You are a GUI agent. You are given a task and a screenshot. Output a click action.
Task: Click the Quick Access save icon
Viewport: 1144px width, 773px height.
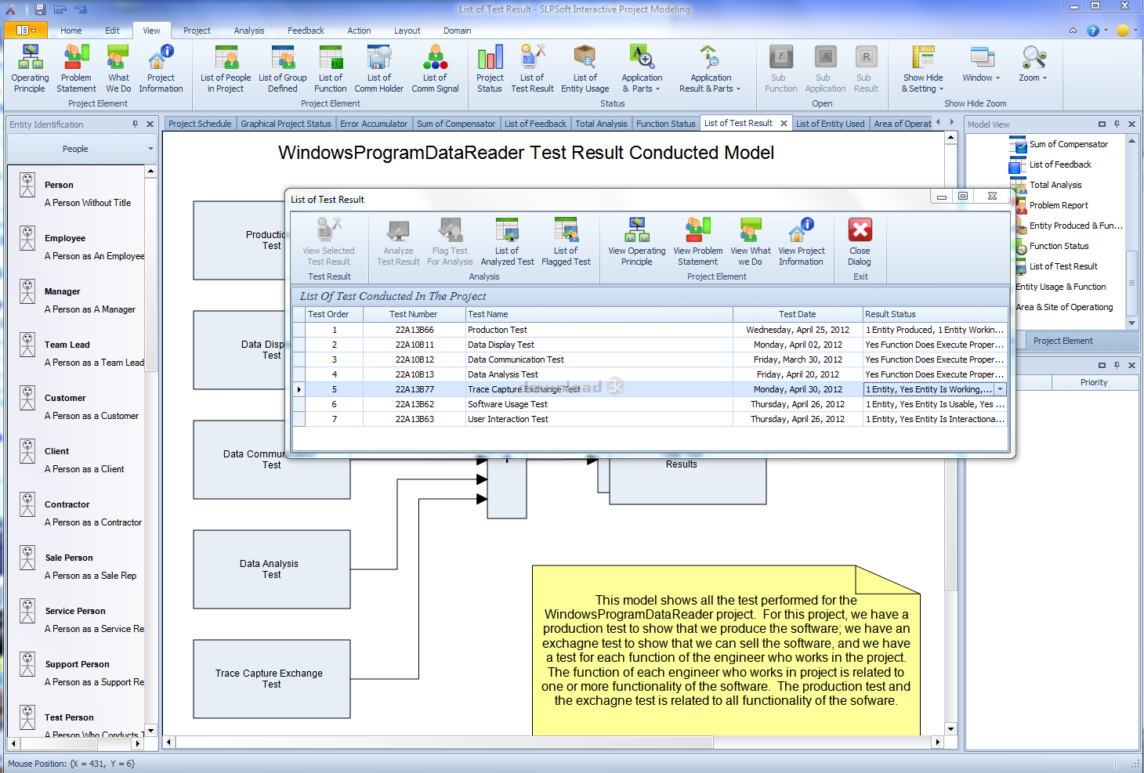[39, 9]
